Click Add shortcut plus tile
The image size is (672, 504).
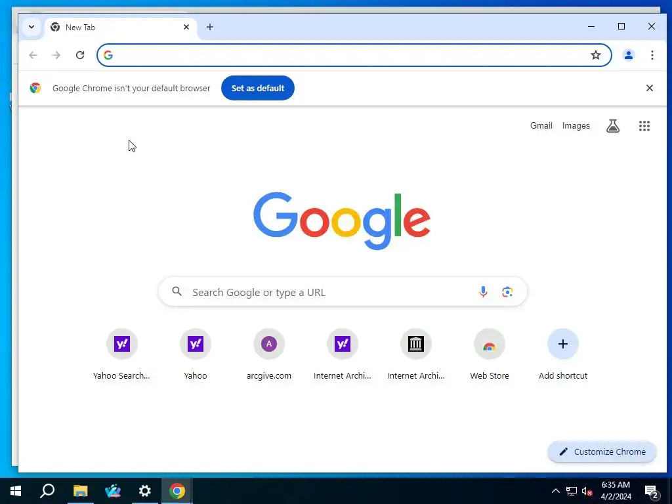562,354
